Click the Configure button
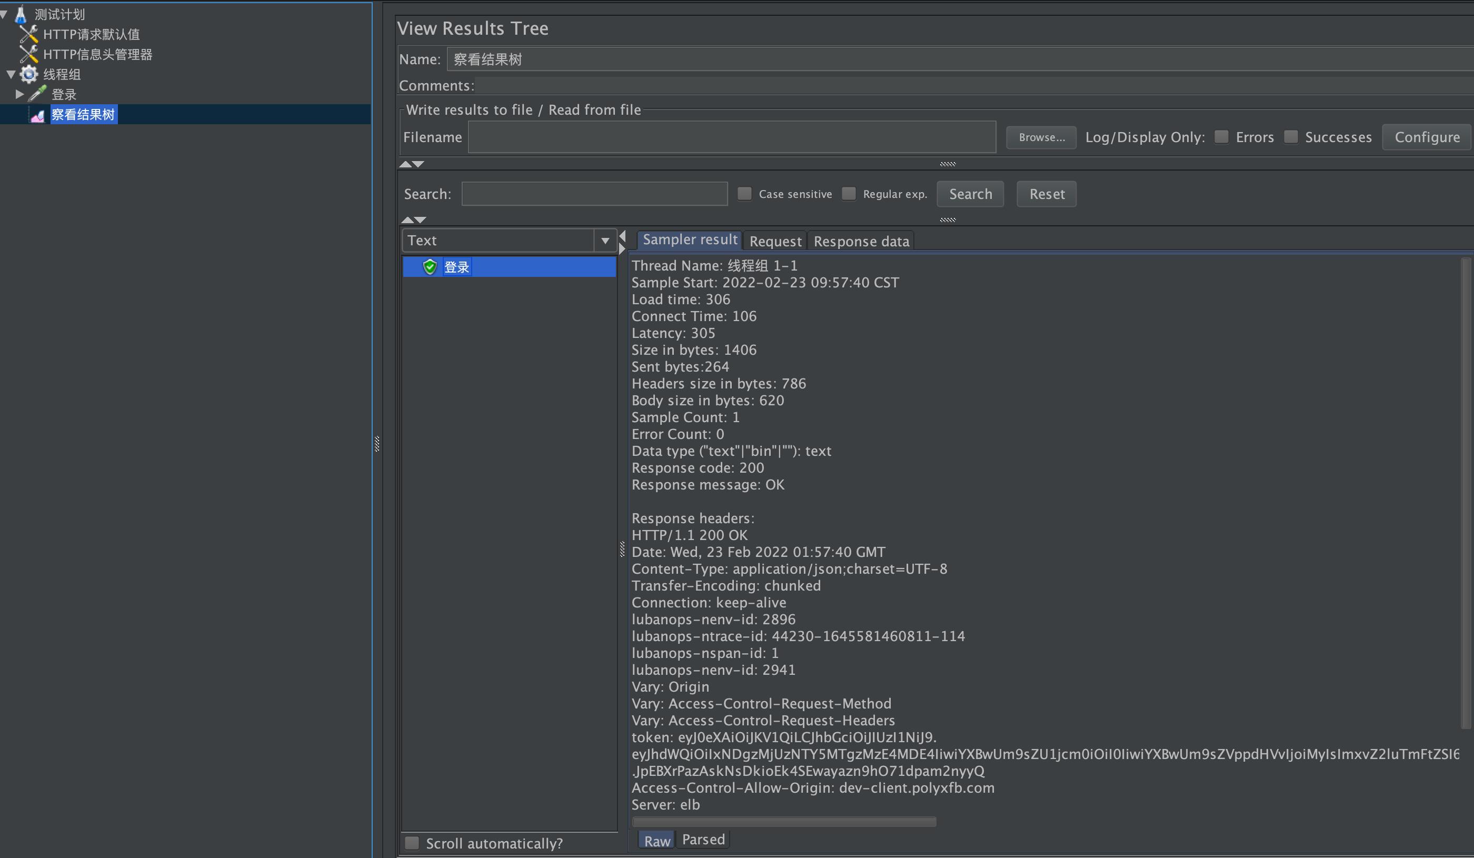 point(1427,137)
